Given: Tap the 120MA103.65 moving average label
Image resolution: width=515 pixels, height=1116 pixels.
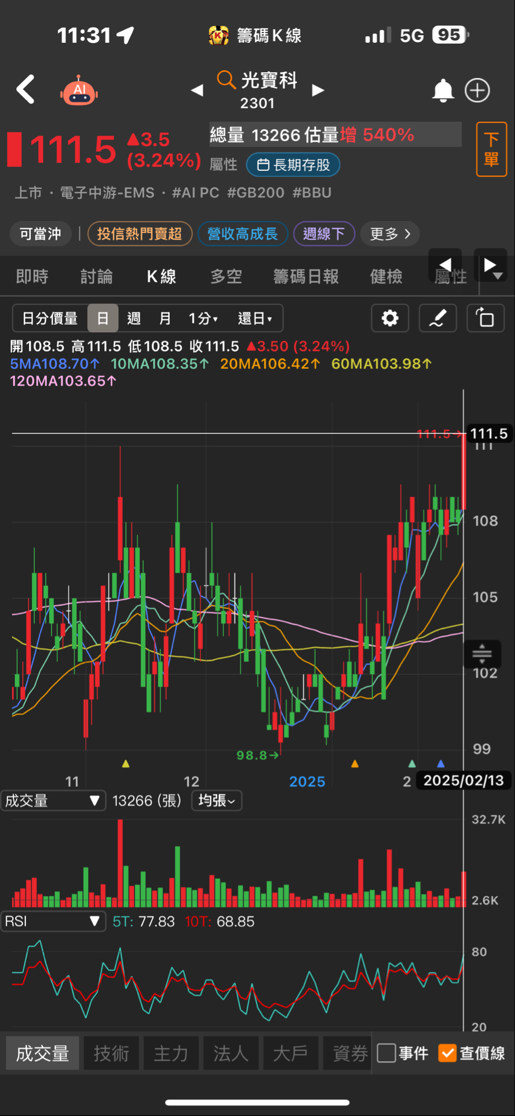Looking at the screenshot, I should coord(63,381).
